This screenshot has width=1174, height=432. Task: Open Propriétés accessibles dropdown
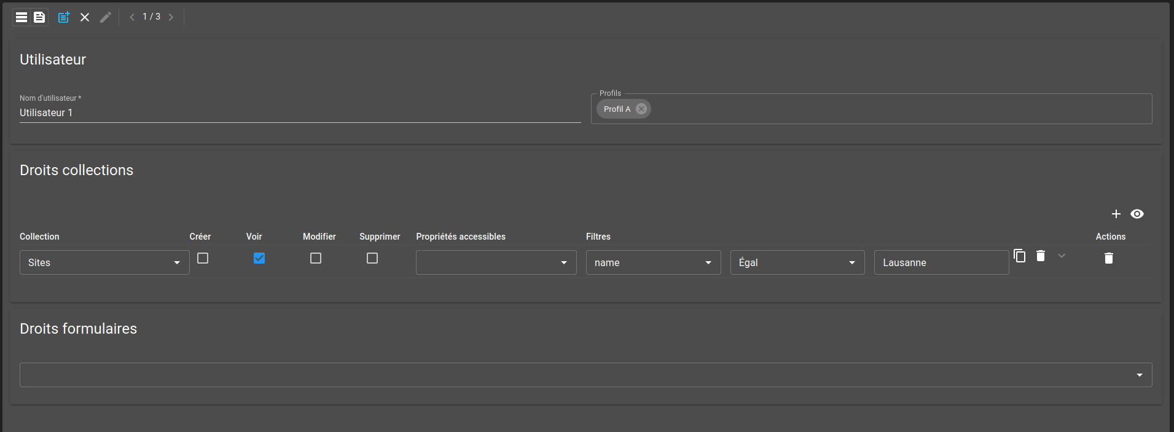coord(496,262)
